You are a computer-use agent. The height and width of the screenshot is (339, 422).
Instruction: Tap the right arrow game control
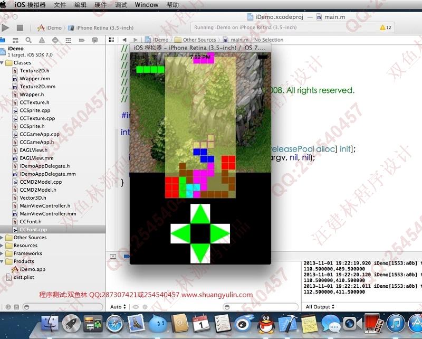220,233
